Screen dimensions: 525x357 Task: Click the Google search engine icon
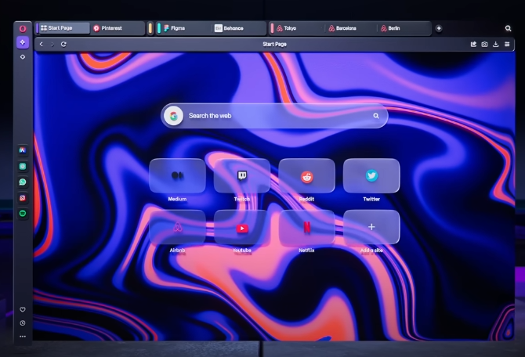click(x=173, y=116)
